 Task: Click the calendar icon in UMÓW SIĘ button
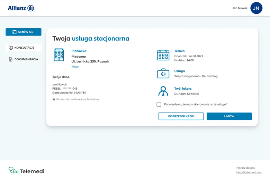[15, 32]
